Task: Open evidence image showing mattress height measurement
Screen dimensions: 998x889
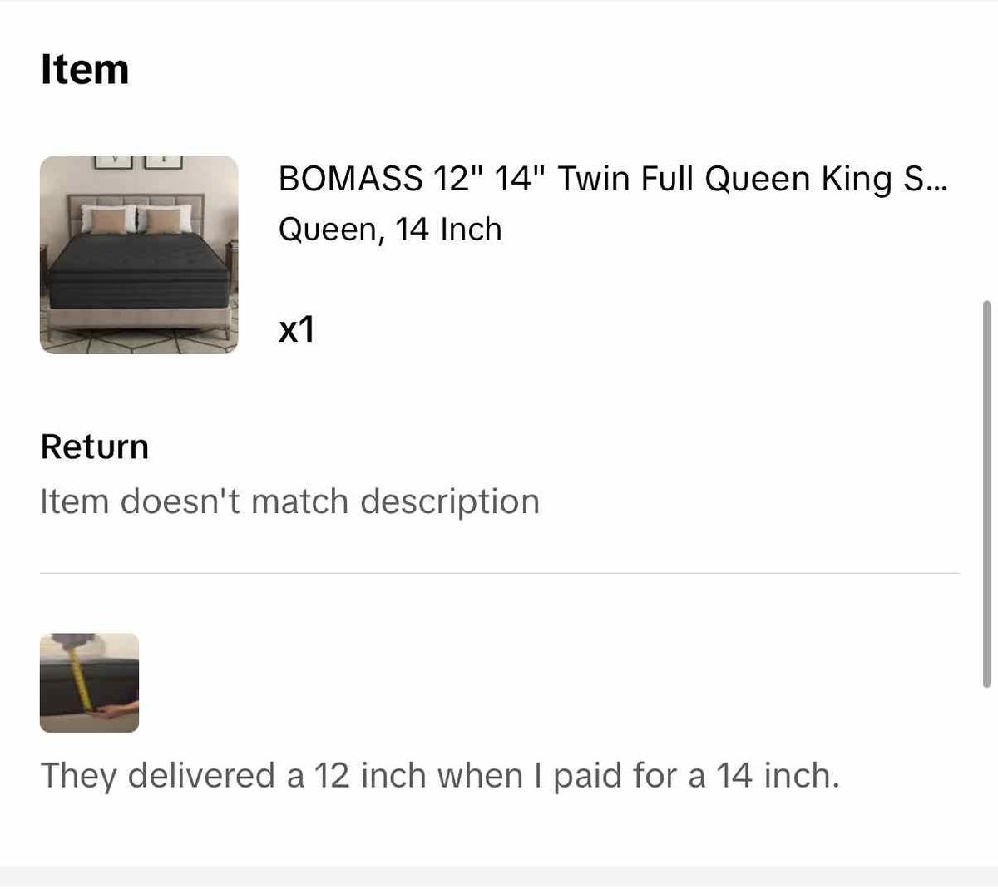Action: [89, 682]
